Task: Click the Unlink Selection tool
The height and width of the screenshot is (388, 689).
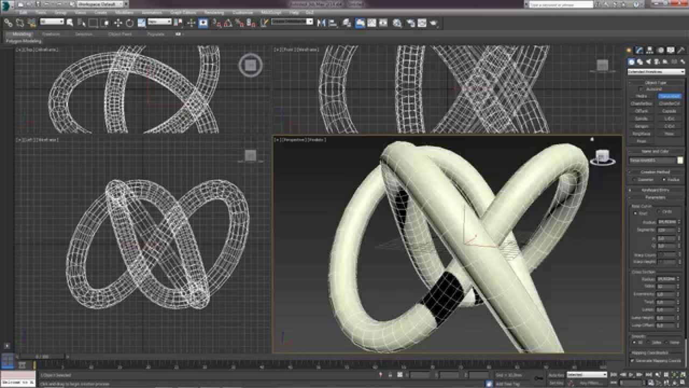Action: (20, 23)
